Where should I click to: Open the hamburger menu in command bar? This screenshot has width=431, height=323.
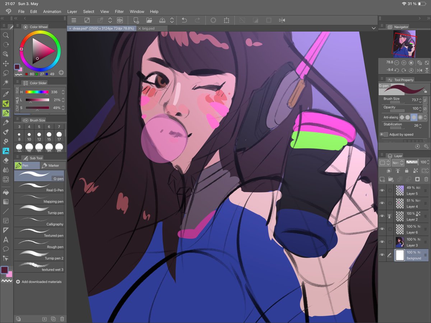pyautogui.click(x=74, y=20)
